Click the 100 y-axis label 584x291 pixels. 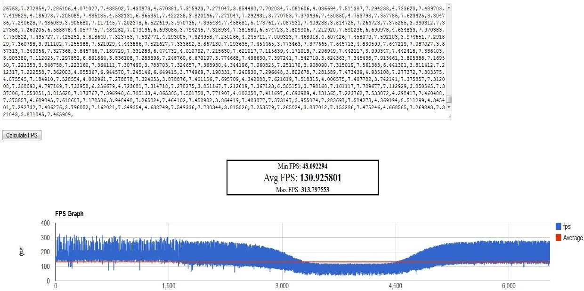click(45, 267)
